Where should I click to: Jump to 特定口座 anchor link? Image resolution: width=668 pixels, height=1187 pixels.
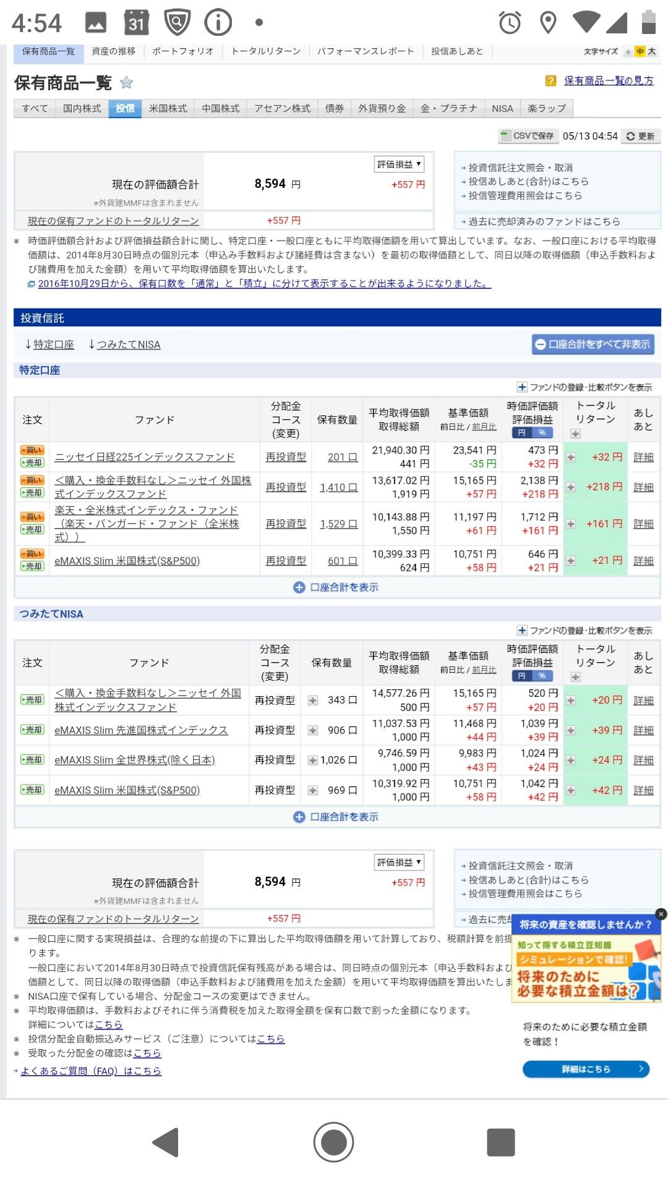click(x=53, y=344)
